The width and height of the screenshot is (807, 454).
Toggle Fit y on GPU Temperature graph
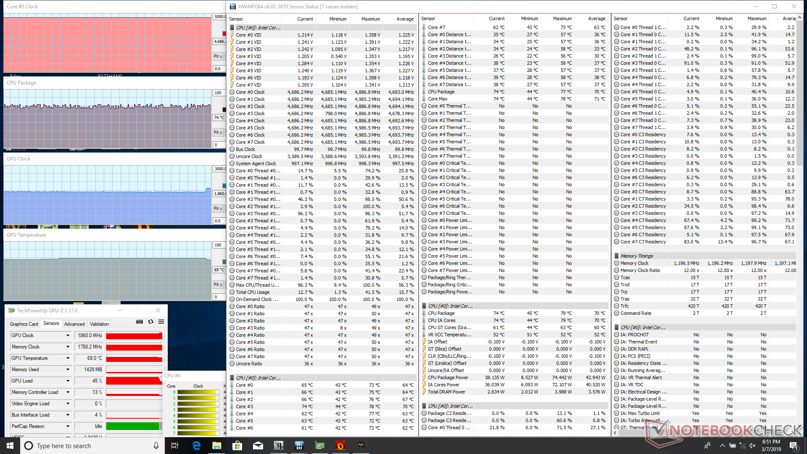coord(218,285)
